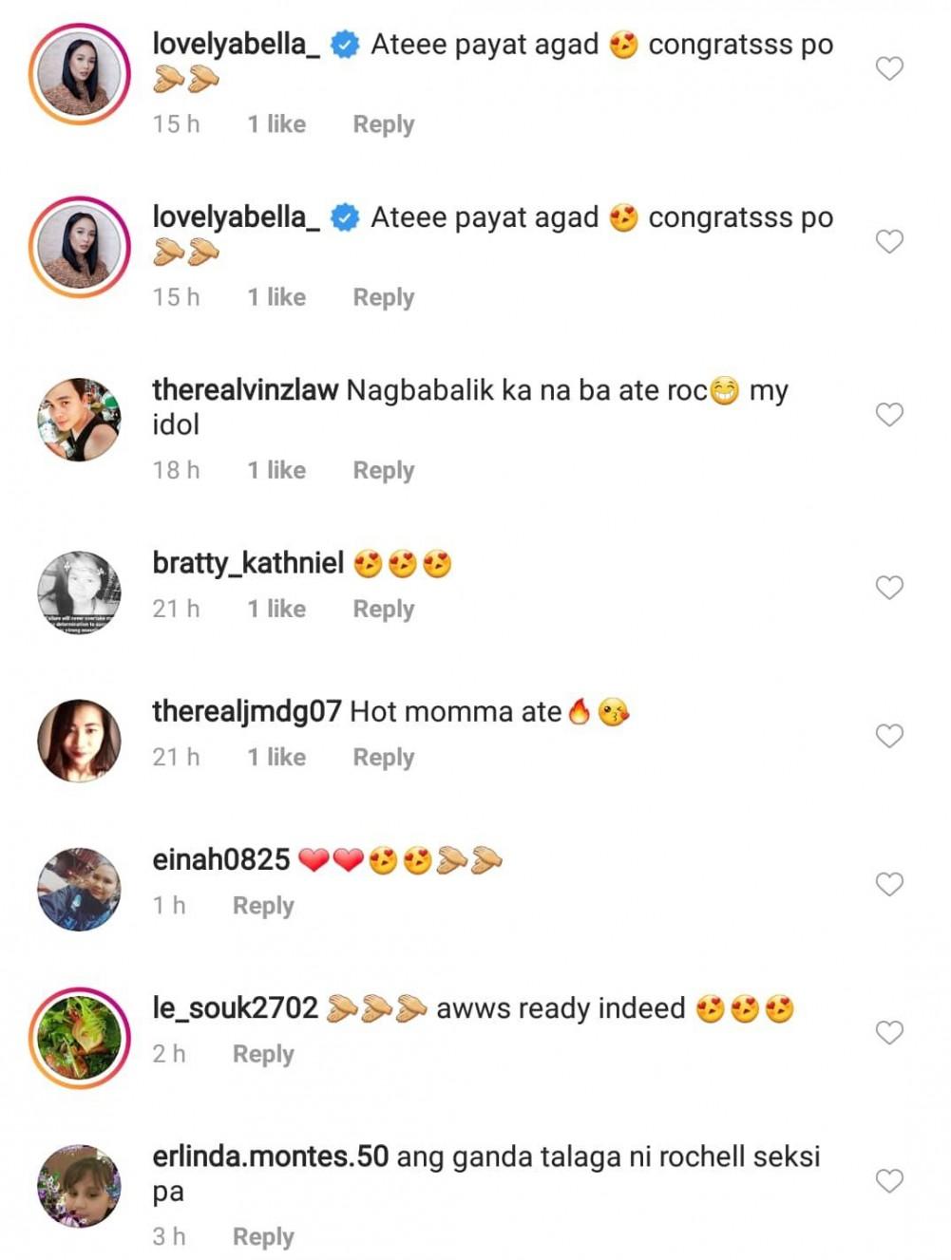Reply to erlinda.montes.50's comment
Image resolution: width=951 pixels, height=1260 pixels.
tap(263, 1236)
